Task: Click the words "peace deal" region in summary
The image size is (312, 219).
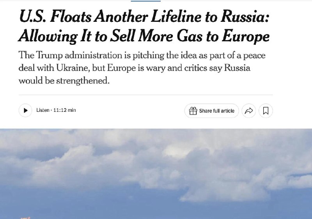Action: [254, 55]
